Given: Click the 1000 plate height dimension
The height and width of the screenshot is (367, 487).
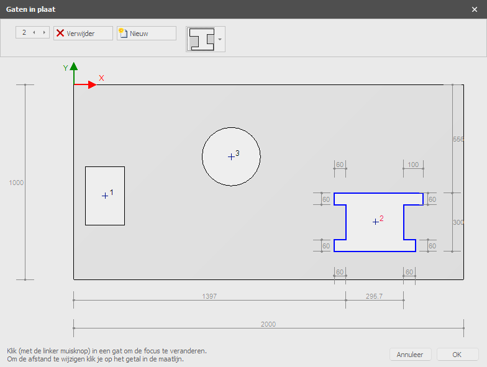Looking at the screenshot, I should [x=16, y=183].
